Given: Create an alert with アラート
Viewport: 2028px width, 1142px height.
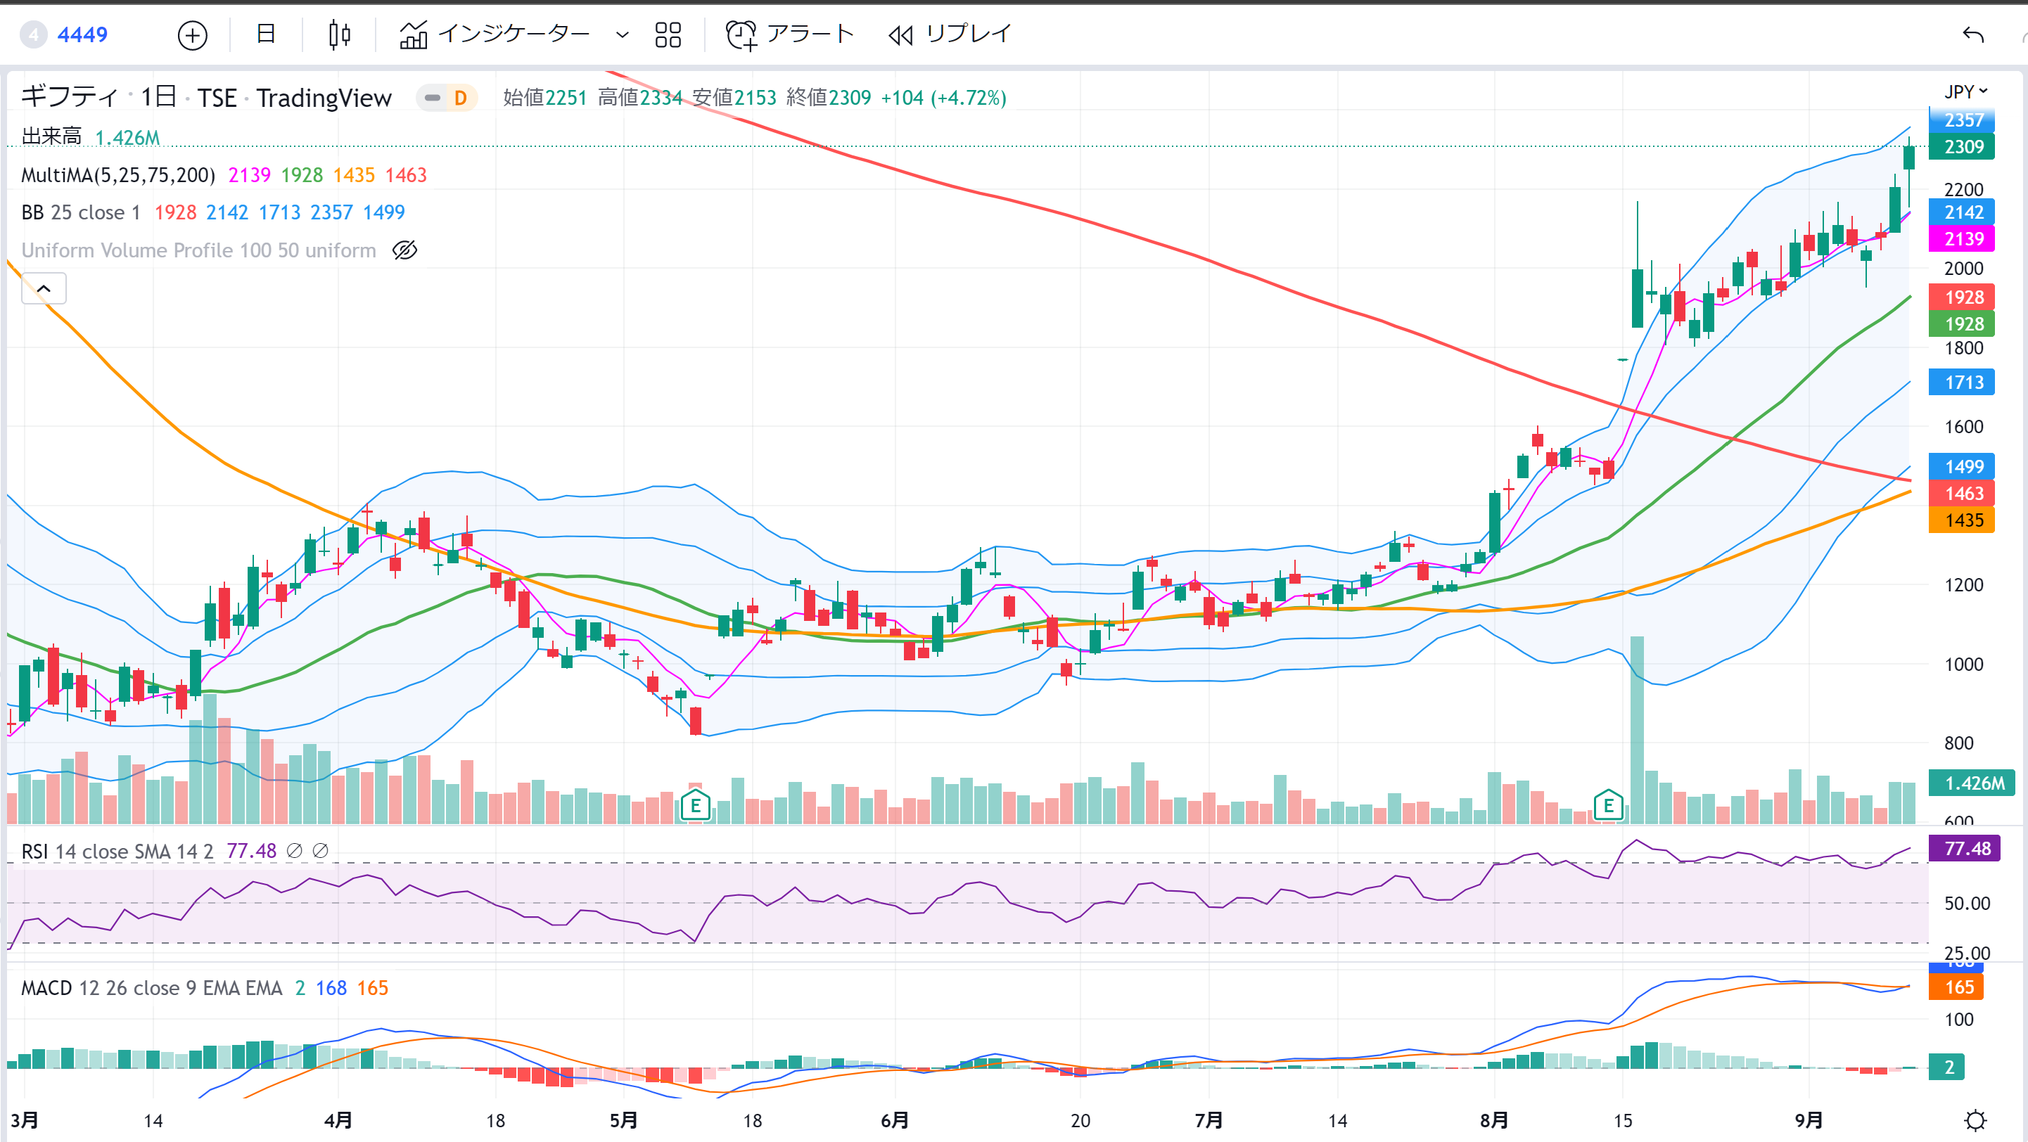Looking at the screenshot, I should pos(790,34).
